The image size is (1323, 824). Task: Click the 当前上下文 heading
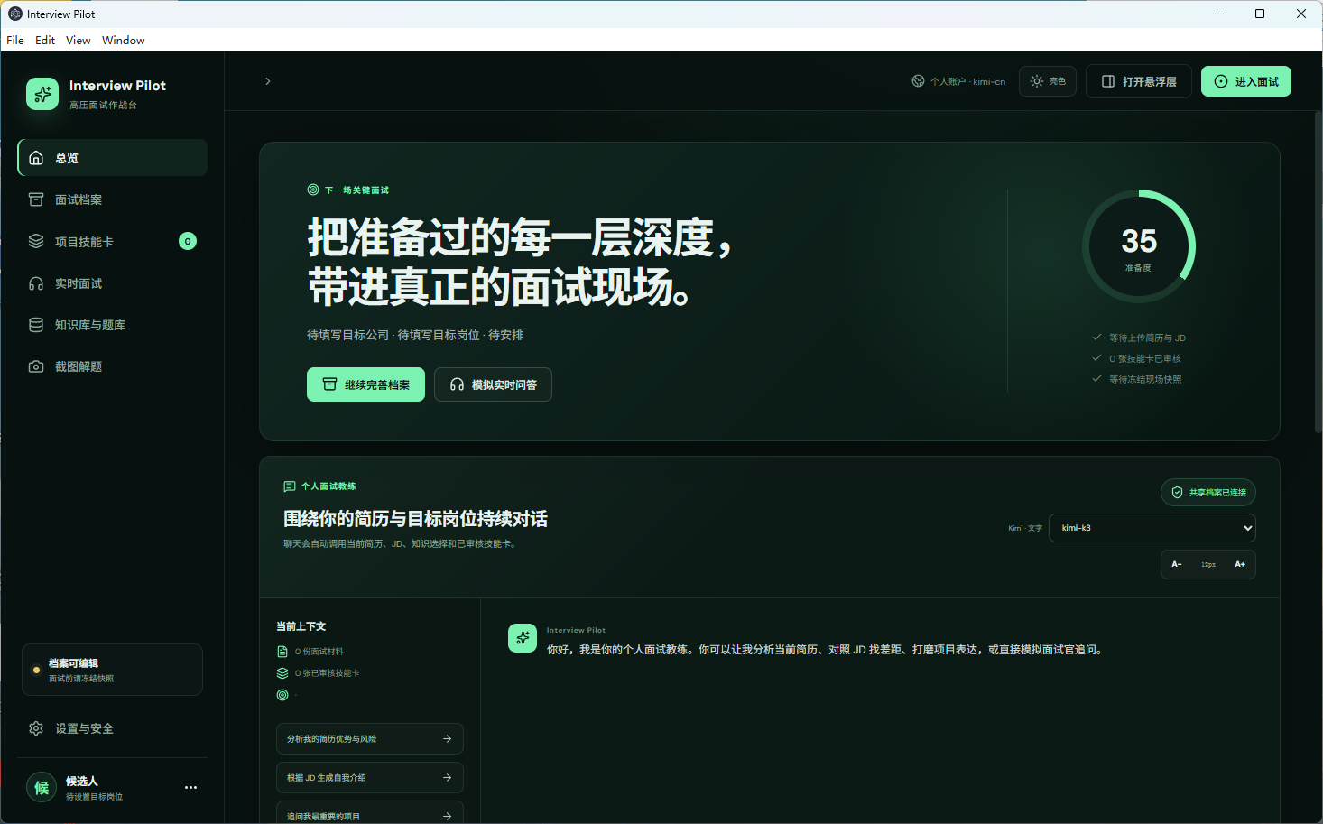(301, 626)
